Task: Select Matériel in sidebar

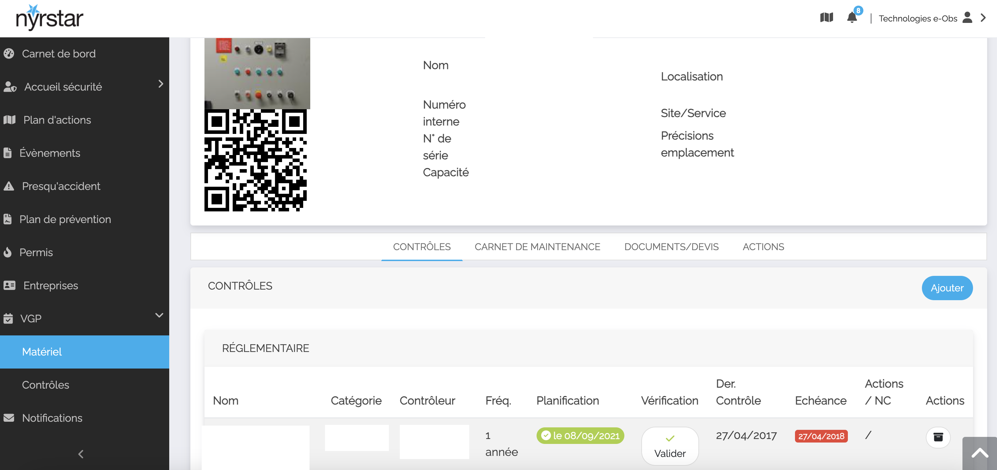Action: click(x=84, y=352)
